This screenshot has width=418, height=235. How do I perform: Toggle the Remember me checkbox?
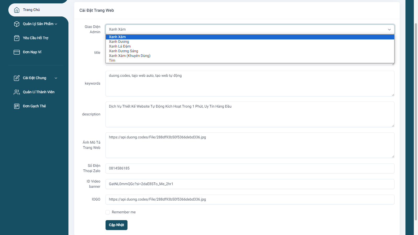(108, 212)
